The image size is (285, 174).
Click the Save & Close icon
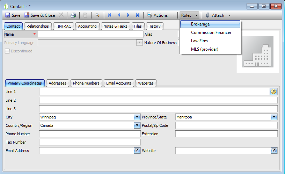pos(27,15)
